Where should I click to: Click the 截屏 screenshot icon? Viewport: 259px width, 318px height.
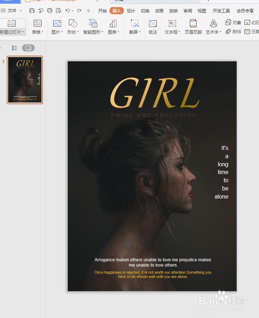click(135, 23)
